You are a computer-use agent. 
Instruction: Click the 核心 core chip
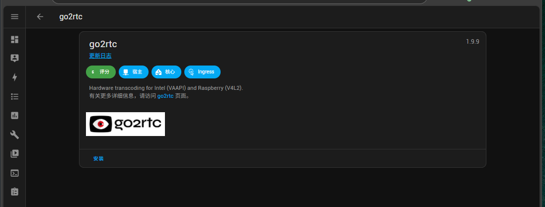pos(166,72)
